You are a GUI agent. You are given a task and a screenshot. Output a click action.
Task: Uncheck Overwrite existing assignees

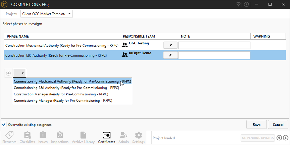click(4, 125)
